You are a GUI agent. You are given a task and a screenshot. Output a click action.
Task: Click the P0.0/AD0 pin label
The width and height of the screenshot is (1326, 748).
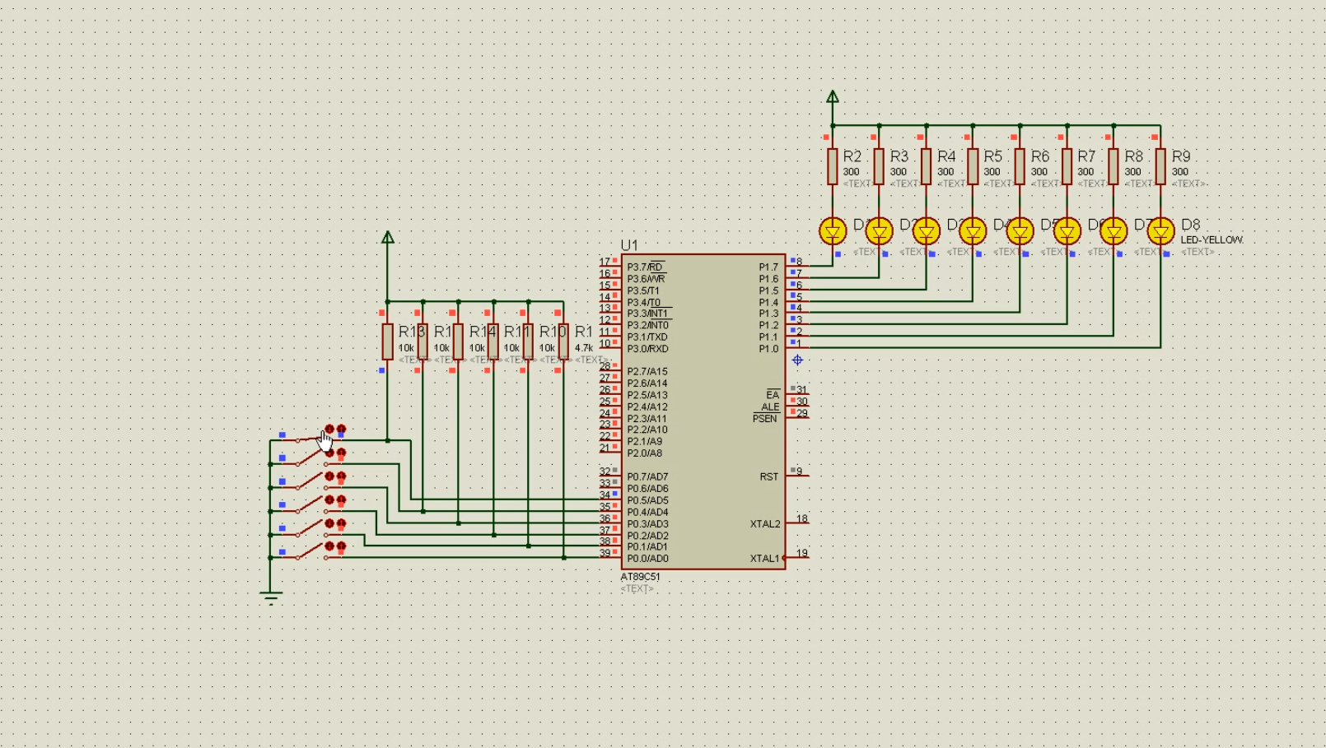pos(647,559)
